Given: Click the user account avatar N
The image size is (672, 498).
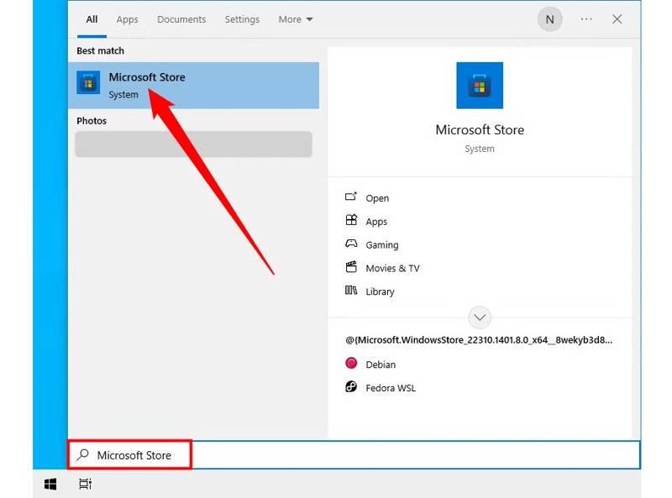Looking at the screenshot, I should [x=550, y=19].
